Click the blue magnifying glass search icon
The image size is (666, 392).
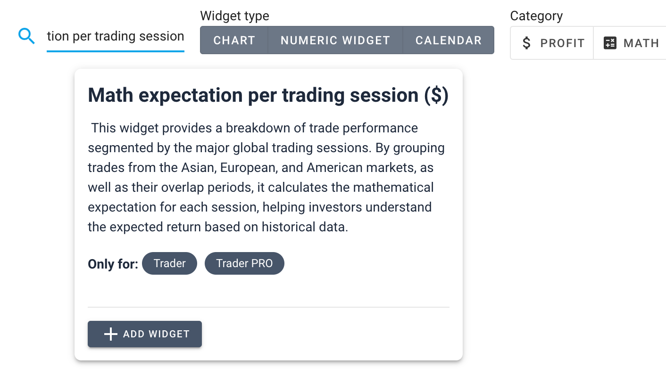click(26, 36)
